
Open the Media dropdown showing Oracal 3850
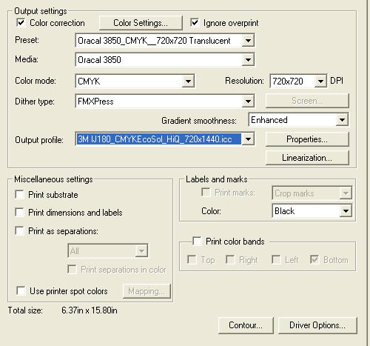pos(248,60)
